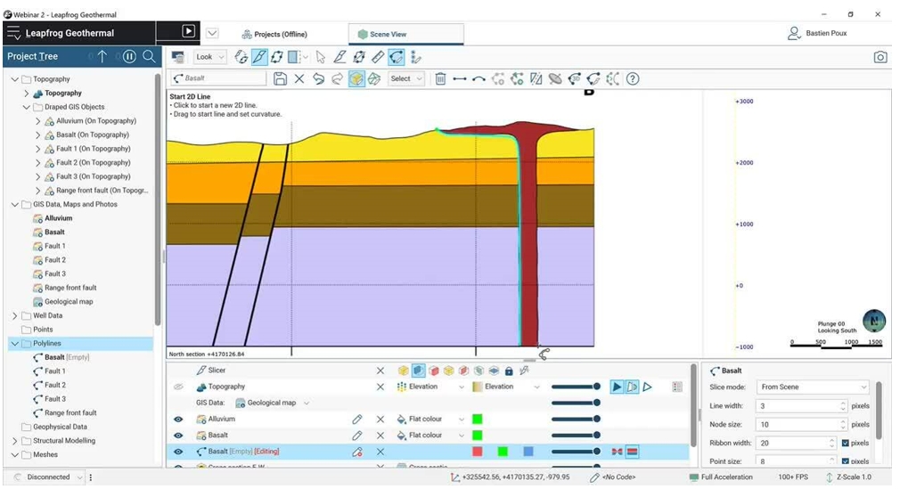Click the lock slicer icon
900x489 pixels.
[509, 371]
